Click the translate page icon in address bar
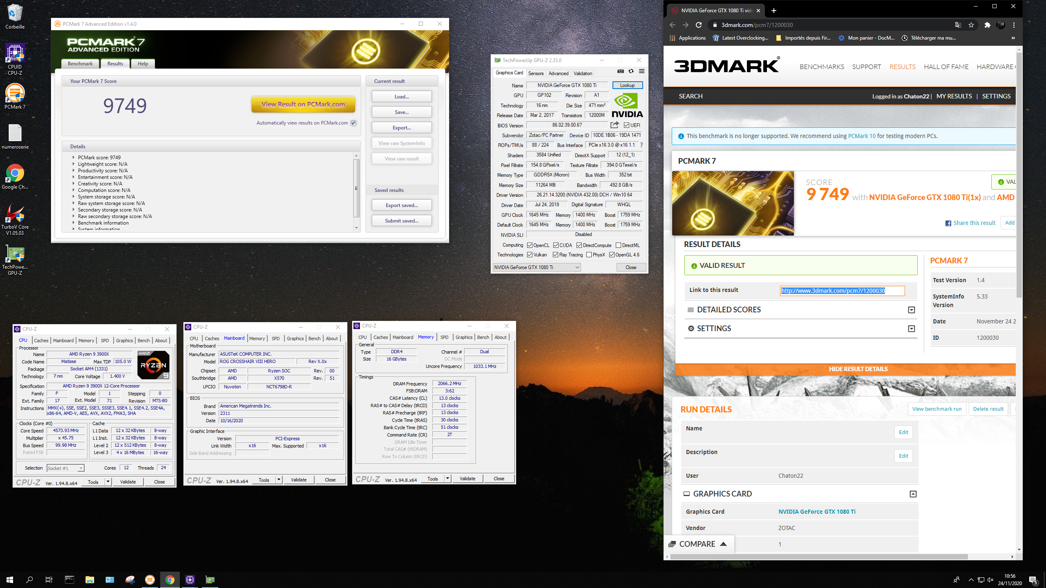 (x=958, y=25)
